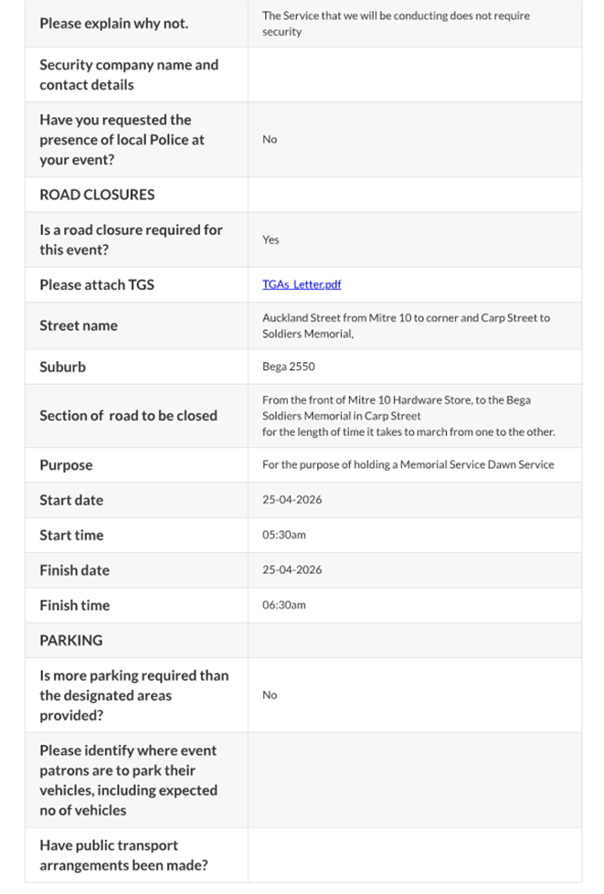The height and width of the screenshot is (894, 604).
Task: Select the Finish date value 25-04-2026
Action: tap(291, 569)
